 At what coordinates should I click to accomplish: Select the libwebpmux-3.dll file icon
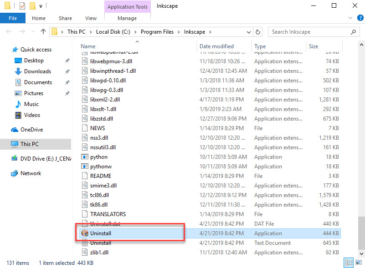pos(85,61)
